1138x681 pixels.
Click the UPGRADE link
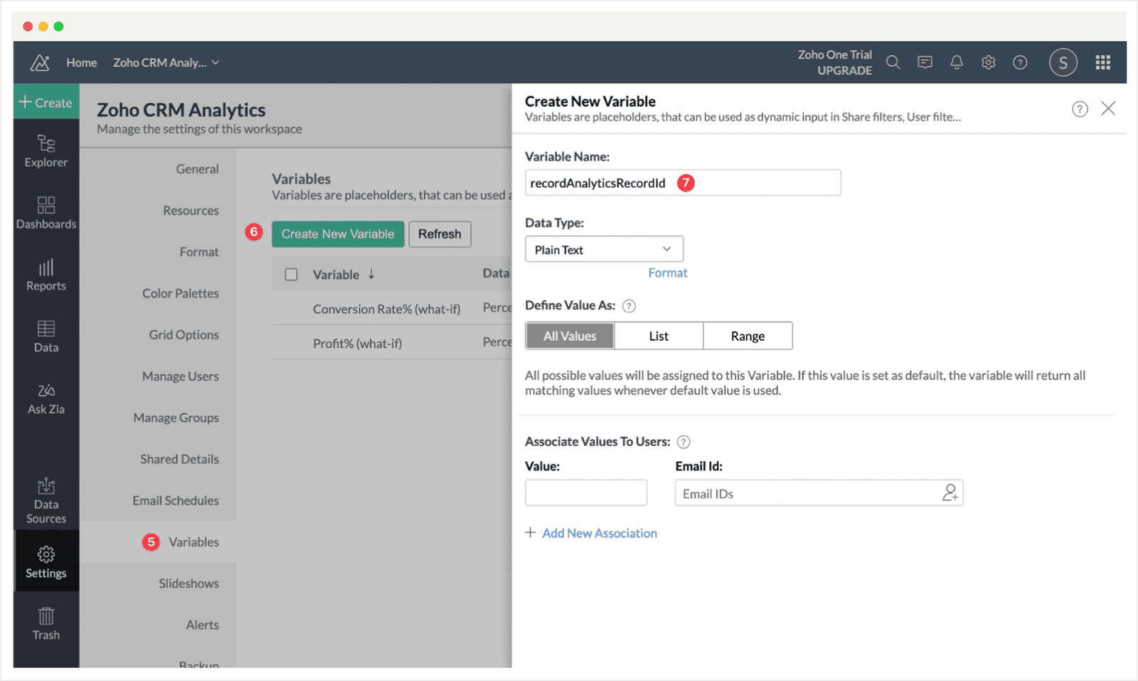[844, 70]
